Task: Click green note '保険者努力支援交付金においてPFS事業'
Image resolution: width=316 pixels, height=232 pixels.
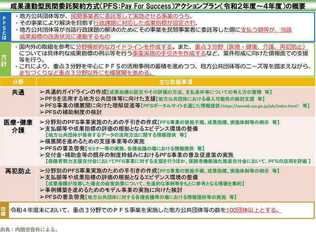Action: click(x=178, y=161)
